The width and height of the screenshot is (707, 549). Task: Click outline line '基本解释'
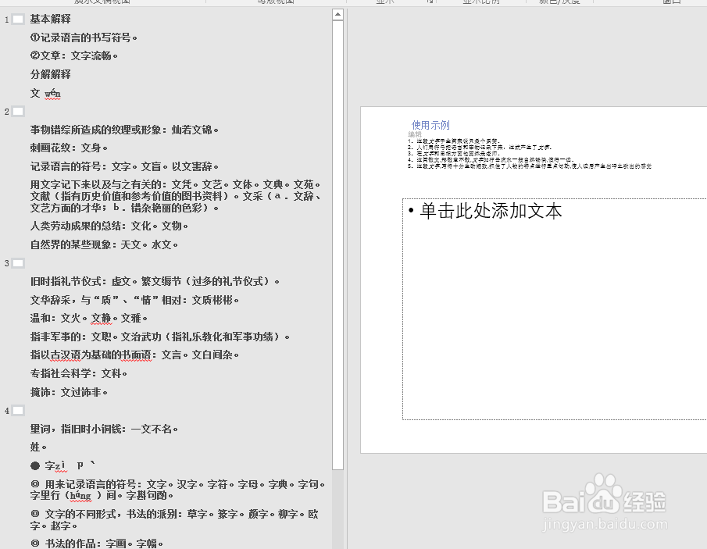pos(51,19)
